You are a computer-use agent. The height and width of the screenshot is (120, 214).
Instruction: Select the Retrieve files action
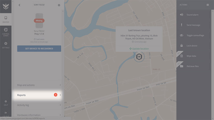coord(193,66)
